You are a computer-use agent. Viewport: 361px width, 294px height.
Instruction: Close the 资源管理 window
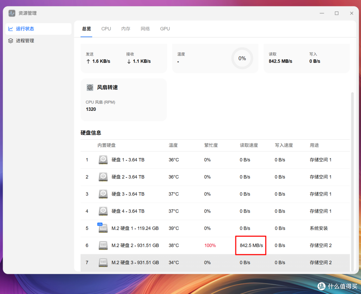[x=352, y=13]
